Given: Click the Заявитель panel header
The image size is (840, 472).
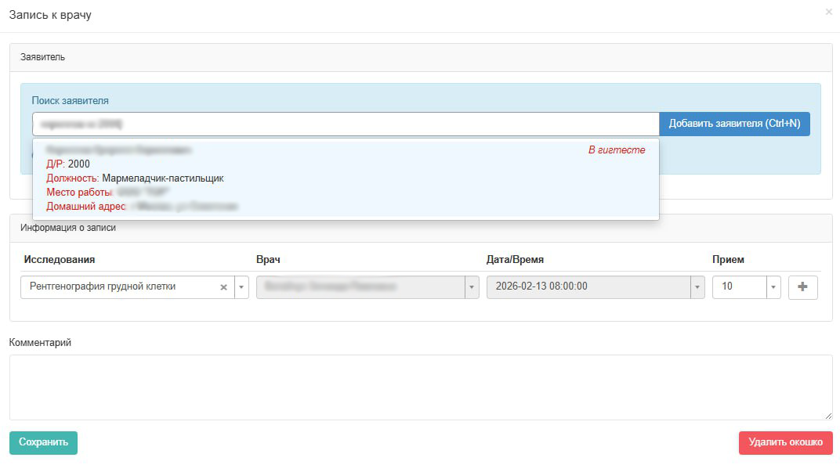Looking at the screenshot, I should [420, 57].
